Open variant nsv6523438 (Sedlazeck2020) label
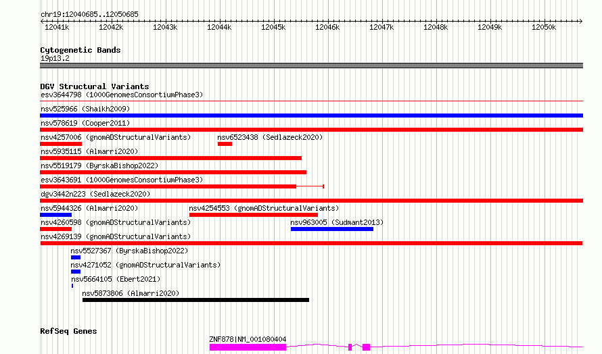Image resolution: width=602 pixels, height=354 pixels. point(270,137)
